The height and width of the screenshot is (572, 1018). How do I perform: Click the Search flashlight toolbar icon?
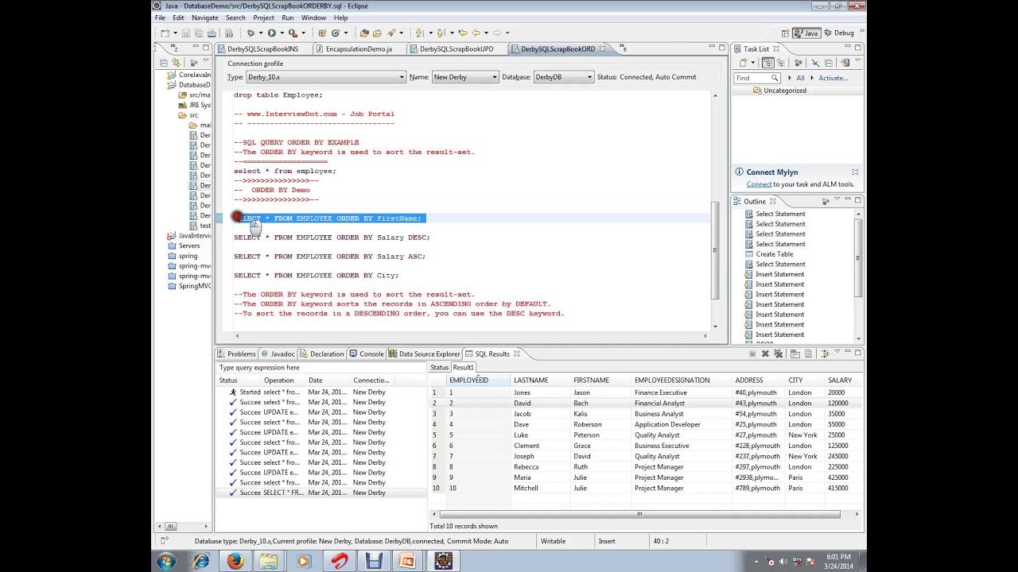pyautogui.click(x=391, y=33)
